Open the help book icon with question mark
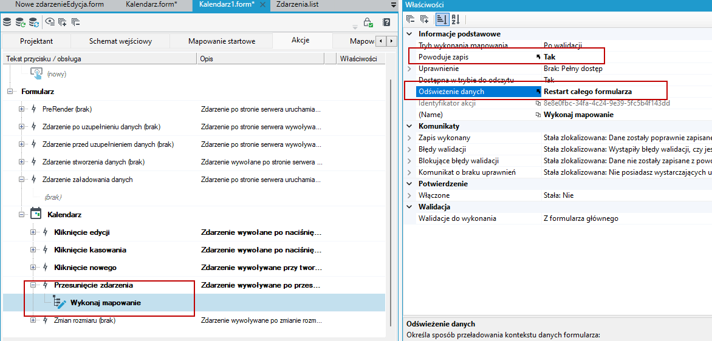712x341 pixels. (x=386, y=22)
